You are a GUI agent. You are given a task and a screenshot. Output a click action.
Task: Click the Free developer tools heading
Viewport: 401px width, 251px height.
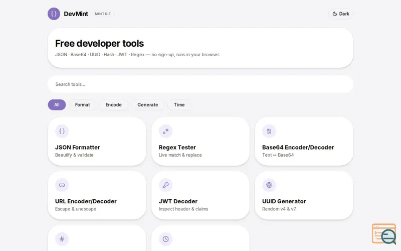99,44
